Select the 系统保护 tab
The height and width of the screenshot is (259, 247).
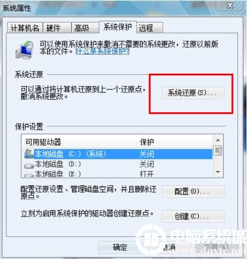click(117, 27)
